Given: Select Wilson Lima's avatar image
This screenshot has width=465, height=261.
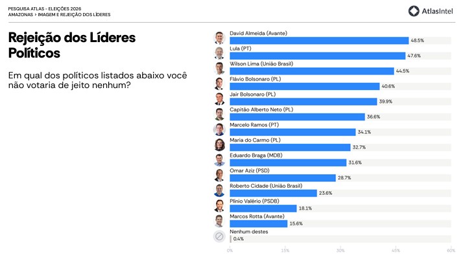Looking at the screenshot, I should coord(219,69).
